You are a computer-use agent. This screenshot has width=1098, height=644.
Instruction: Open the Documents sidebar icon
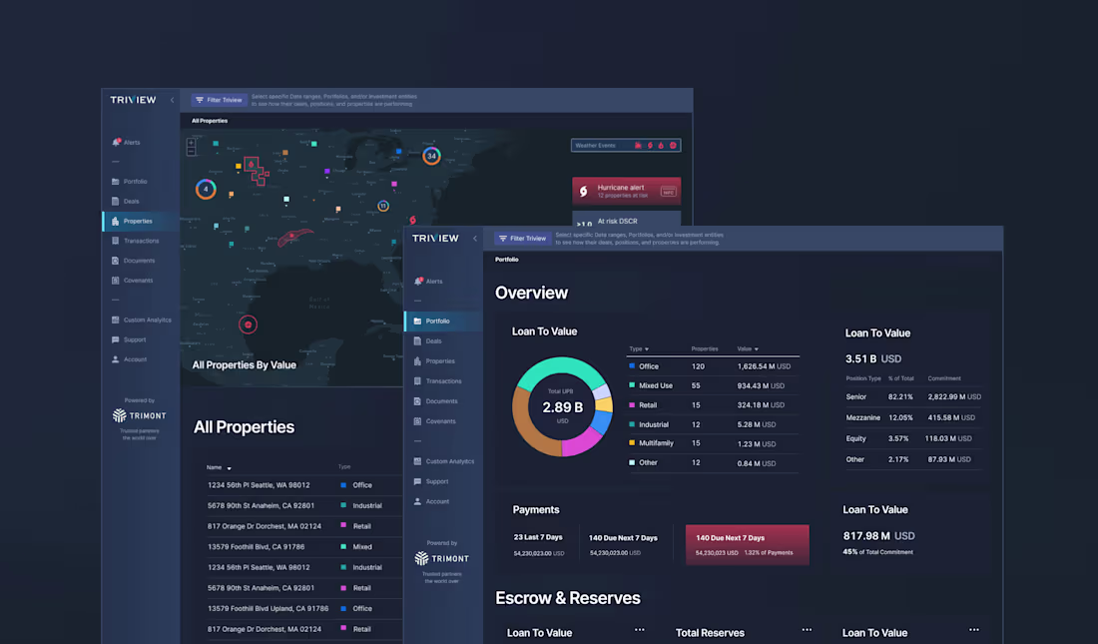click(x=418, y=400)
